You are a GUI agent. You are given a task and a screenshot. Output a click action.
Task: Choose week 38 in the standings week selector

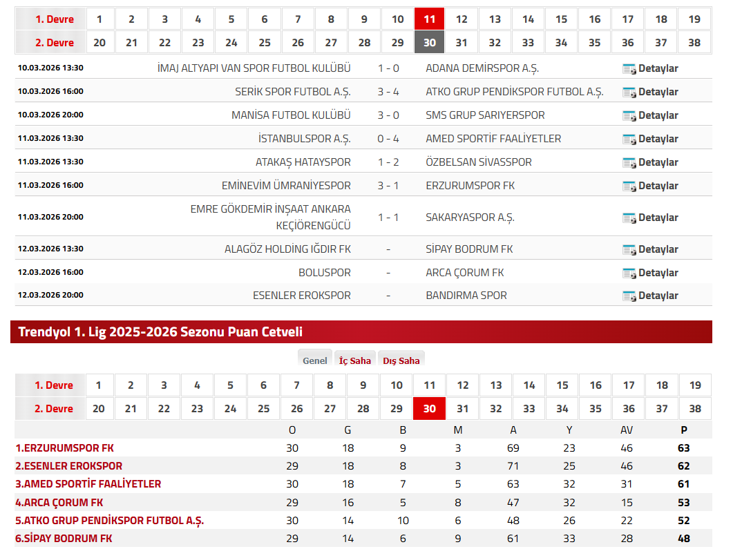(x=695, y=409)
